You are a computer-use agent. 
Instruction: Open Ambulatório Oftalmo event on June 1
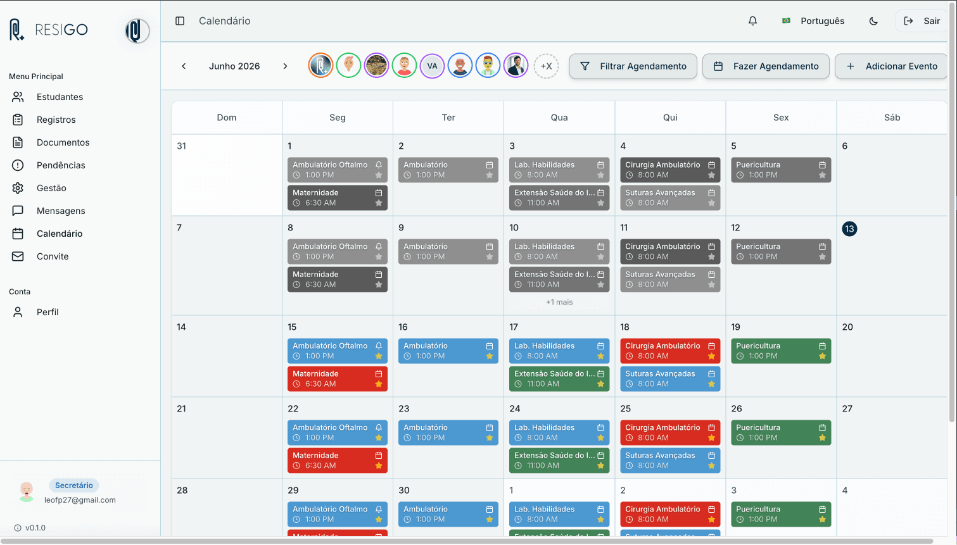[x=338, y=170]
